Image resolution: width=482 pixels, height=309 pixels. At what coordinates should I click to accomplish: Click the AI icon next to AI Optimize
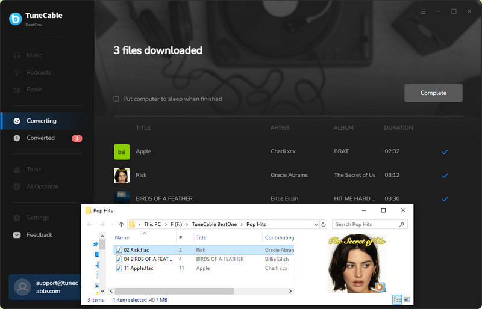coord(17,186)
